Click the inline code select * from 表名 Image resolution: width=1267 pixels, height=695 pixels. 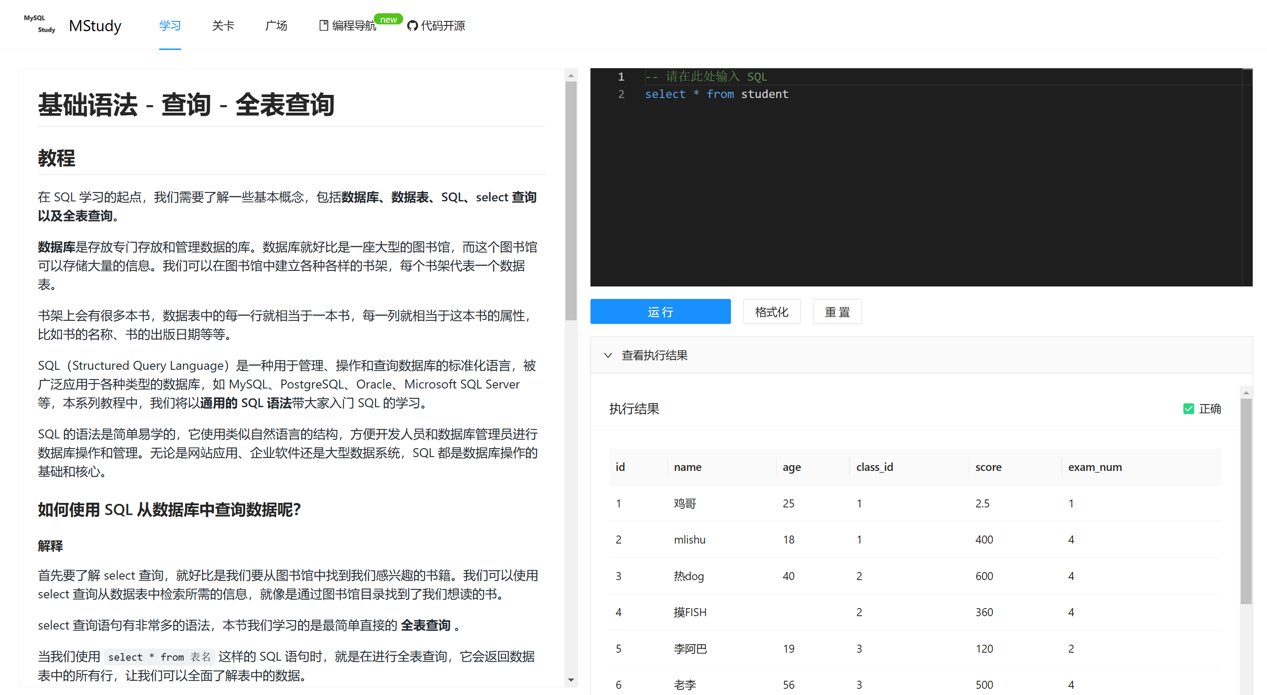[159, 657]
